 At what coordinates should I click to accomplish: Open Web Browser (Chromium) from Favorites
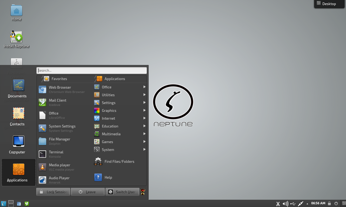point(65,89)
